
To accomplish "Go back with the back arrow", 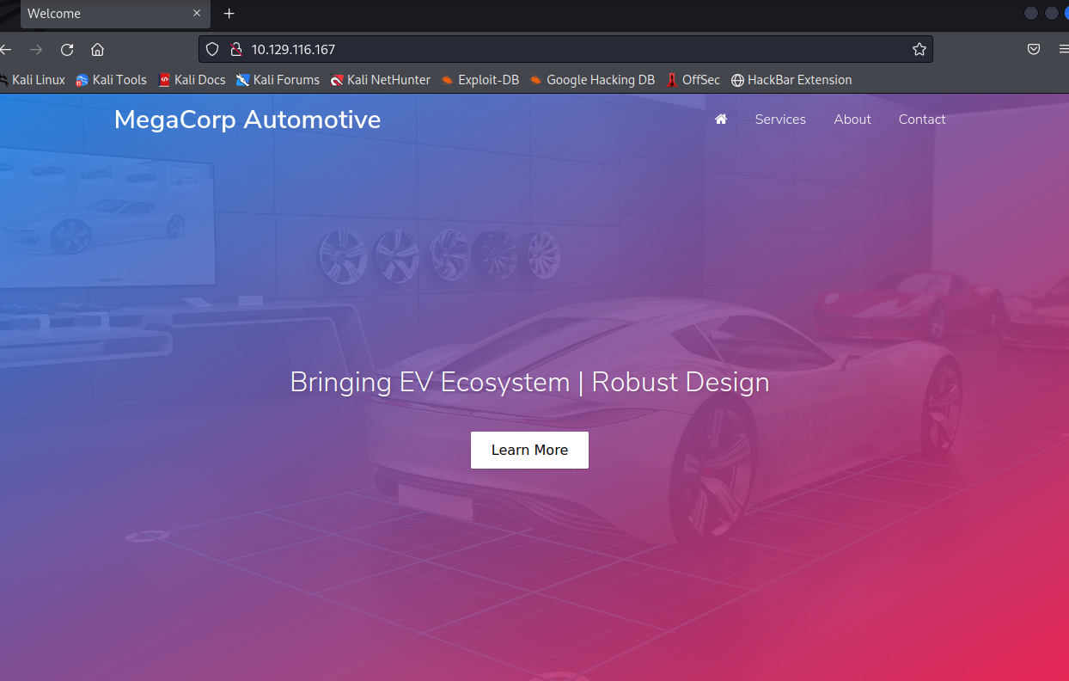I will tap(5, 49).
